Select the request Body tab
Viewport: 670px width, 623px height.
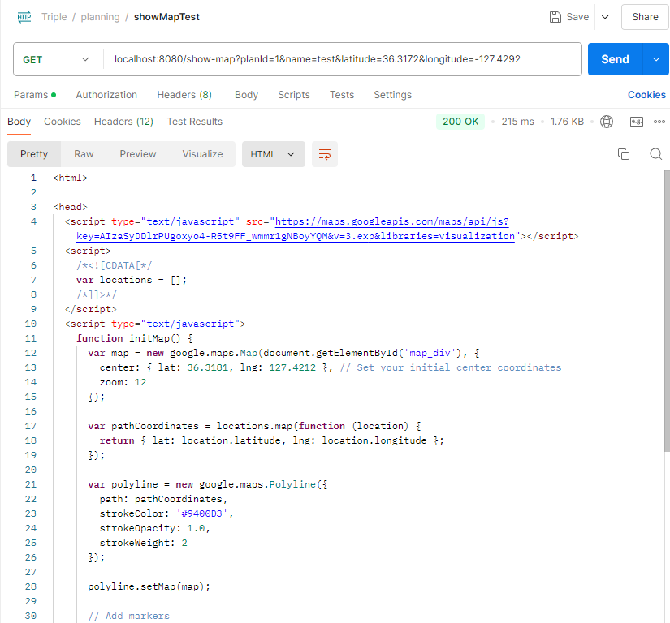click(x=246, y=95)
